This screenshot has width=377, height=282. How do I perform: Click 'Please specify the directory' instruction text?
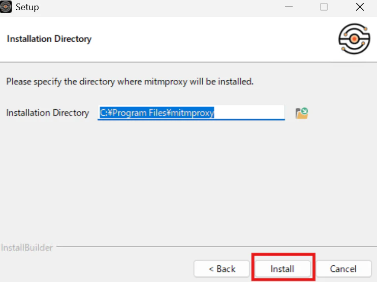click(x=130, y=82)
